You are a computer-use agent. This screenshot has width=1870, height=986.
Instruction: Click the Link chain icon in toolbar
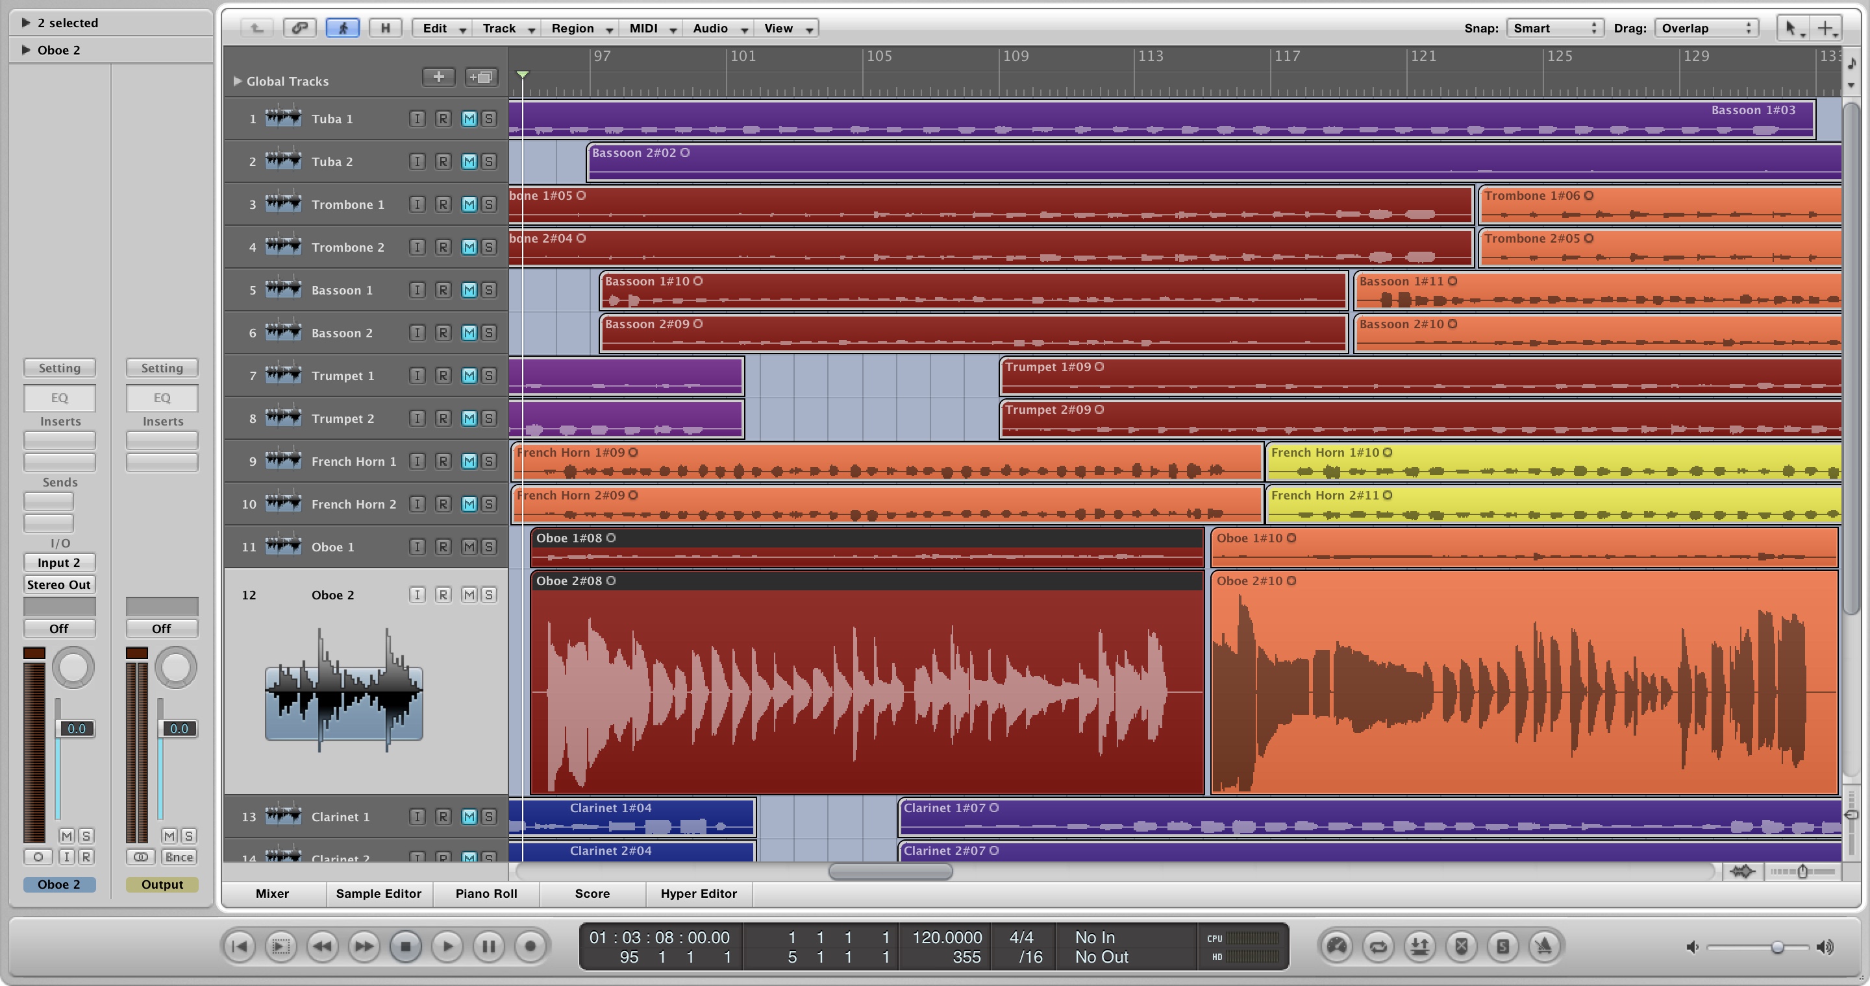[x=300, y=29]
